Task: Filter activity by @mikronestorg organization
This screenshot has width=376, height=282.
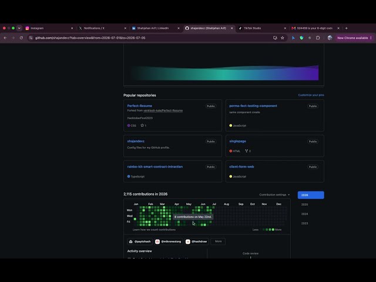Action: point(169,241)
